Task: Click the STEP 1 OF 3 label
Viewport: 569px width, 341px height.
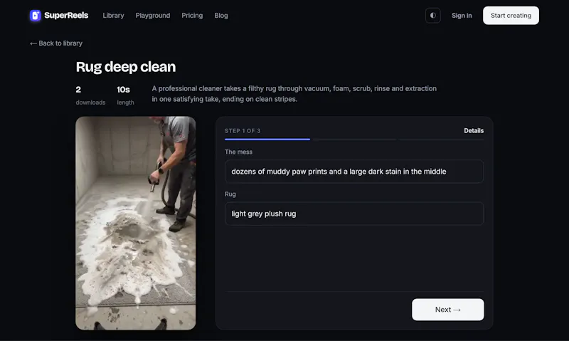Action: [243, 131]
